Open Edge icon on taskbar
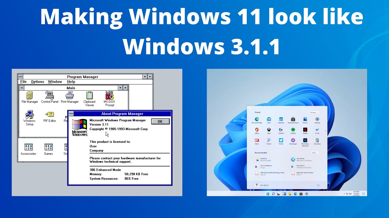The height and width of the screenshot is (218, 389). [295, 194]
